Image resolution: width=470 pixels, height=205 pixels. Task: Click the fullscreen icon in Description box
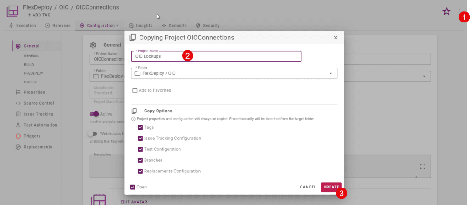(x=423, y=166)
